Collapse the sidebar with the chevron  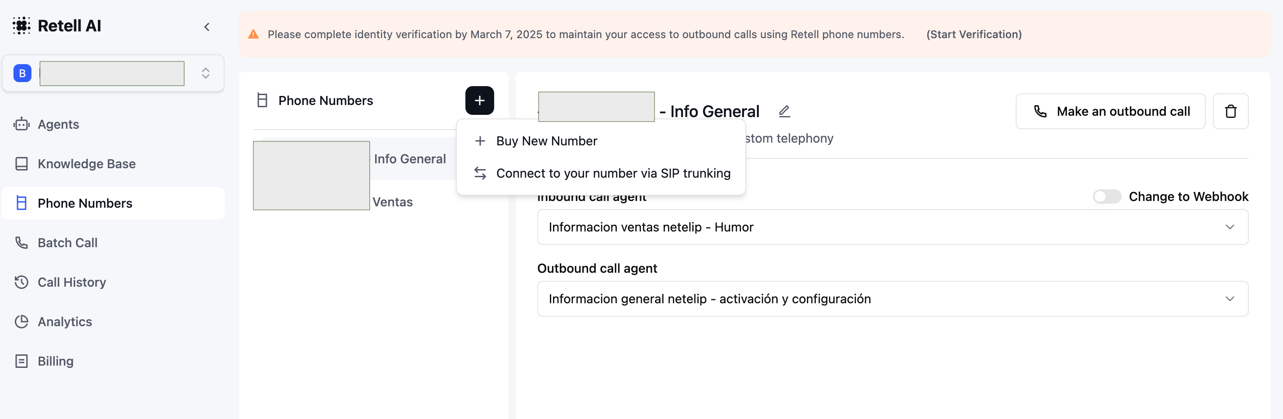(207, 27)
